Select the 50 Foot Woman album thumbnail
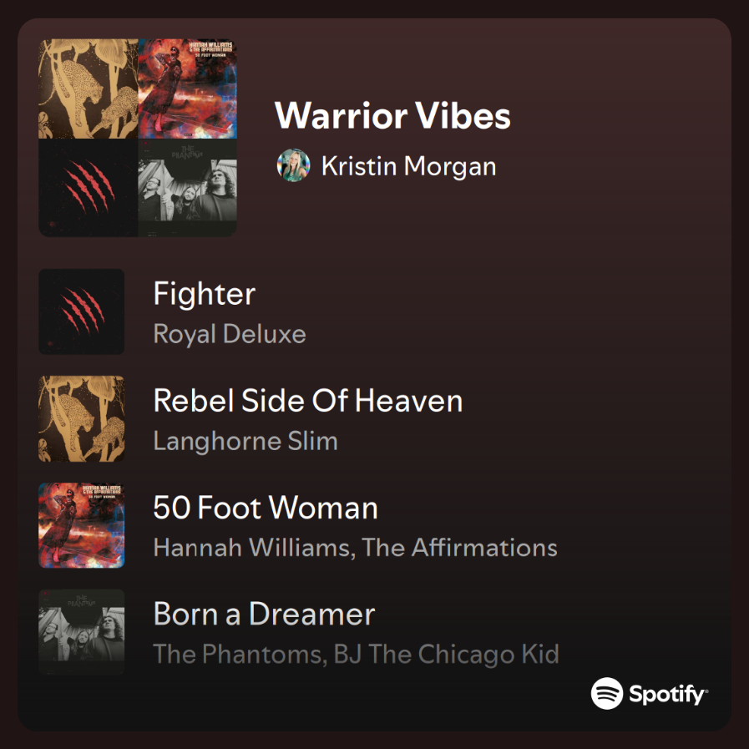749x749 pixels. 82,525
